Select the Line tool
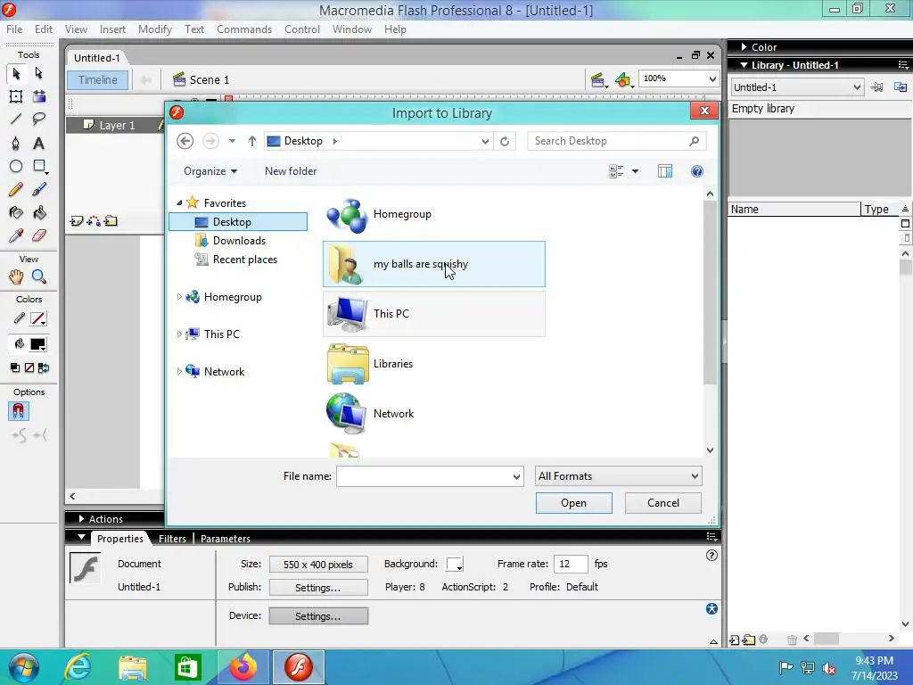 click(x=16, y=120)
